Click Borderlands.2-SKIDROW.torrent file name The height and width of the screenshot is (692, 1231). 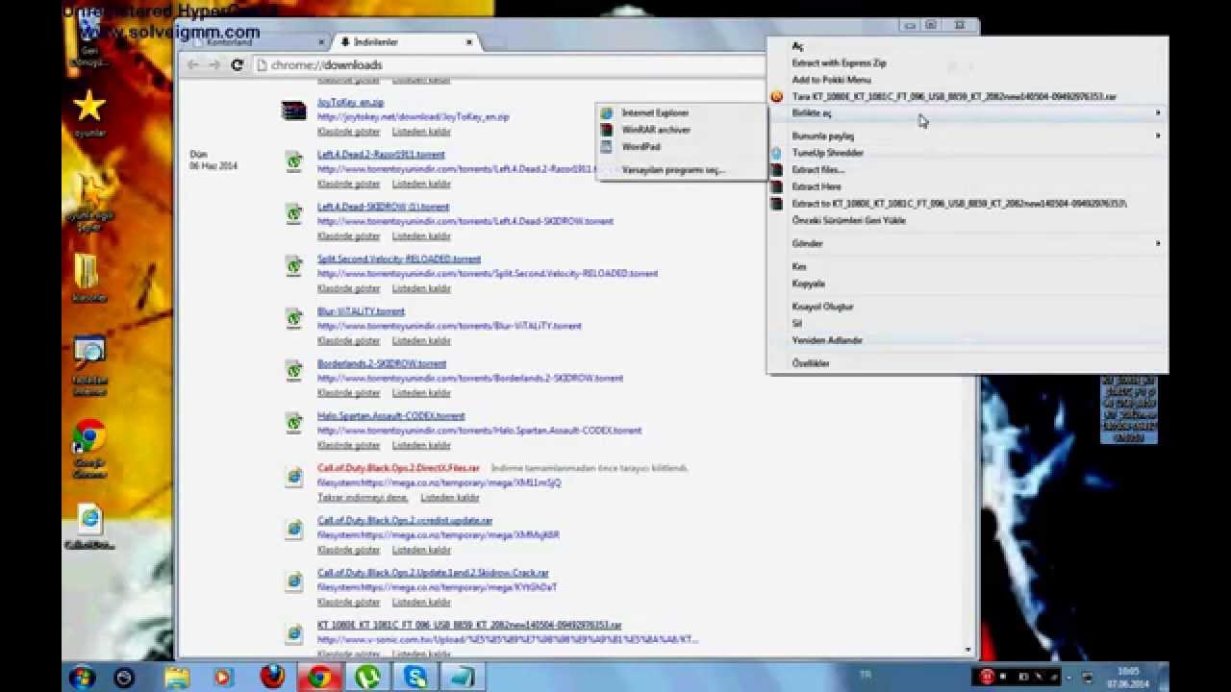[x=382, y=364]
